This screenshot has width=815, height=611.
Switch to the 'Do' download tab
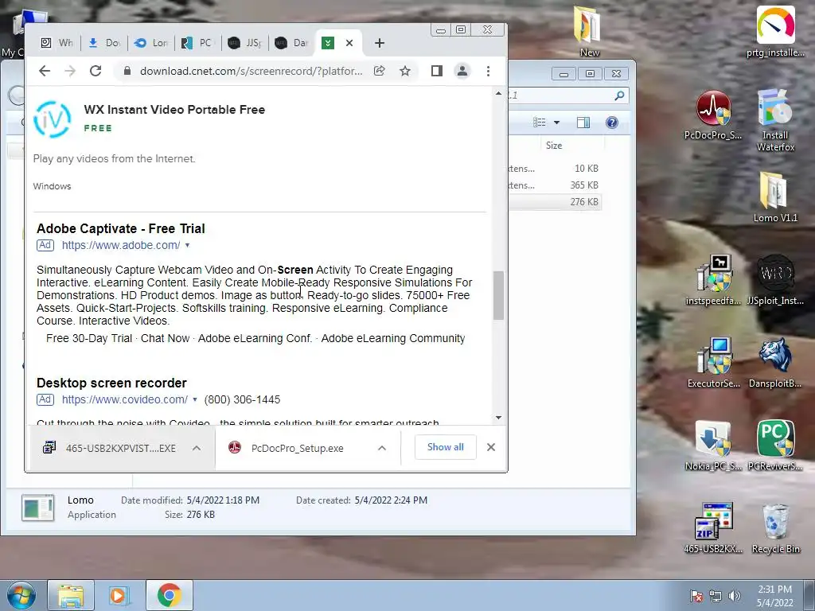[x=104, y=43]
